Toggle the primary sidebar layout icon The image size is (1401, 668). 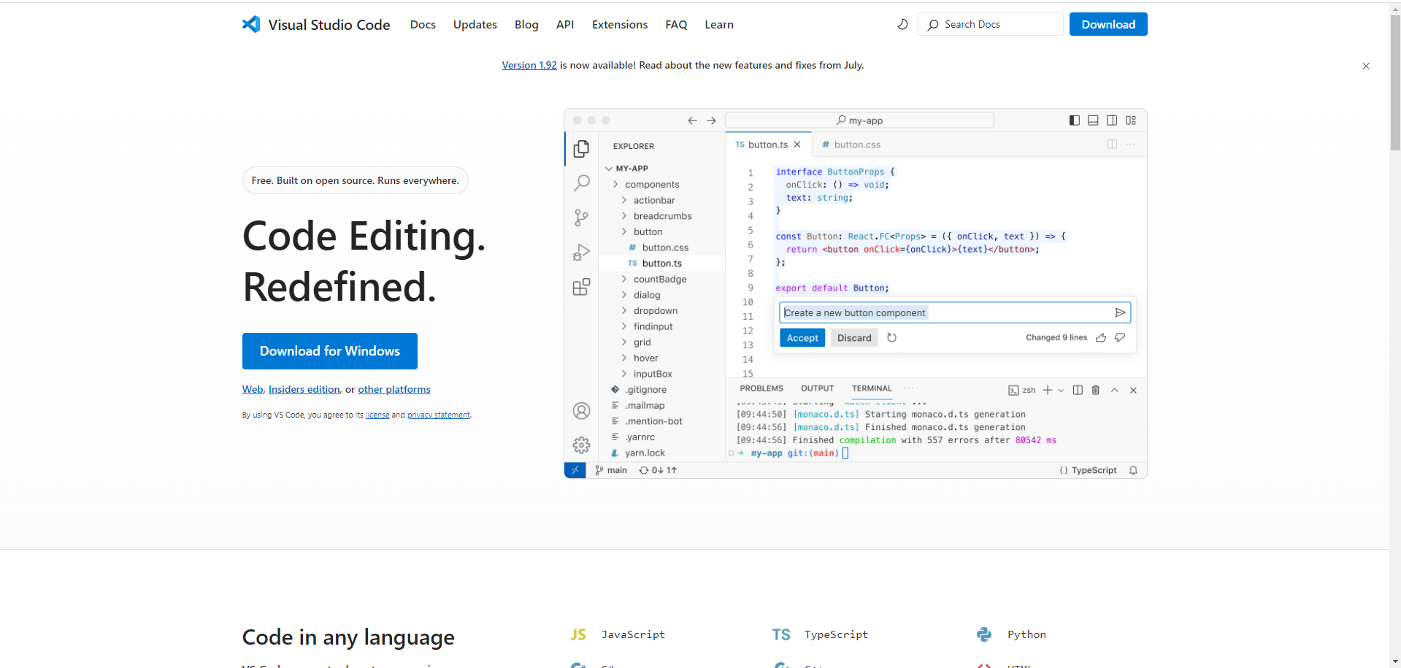(x=1074, y=120)
